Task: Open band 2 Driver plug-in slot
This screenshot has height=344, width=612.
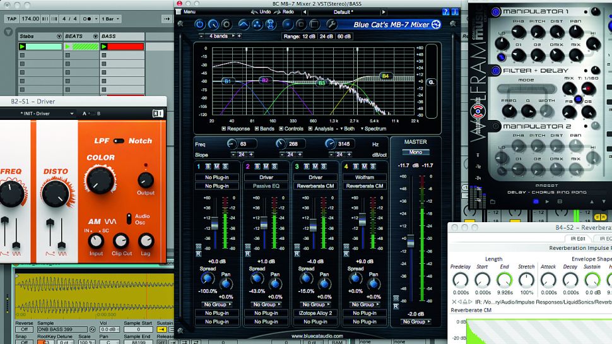Action: (x=266, y=177)
